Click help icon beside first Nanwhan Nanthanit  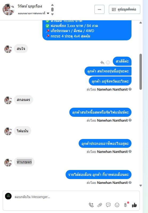[x=130, y=89]
